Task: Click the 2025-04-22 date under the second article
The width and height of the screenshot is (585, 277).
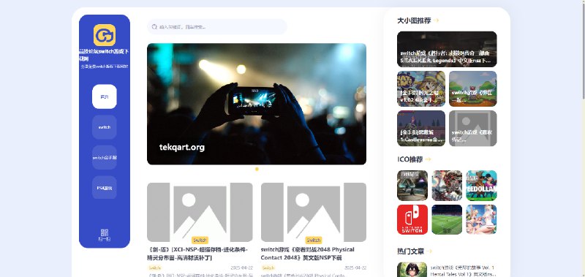Action: pos(355,268)
